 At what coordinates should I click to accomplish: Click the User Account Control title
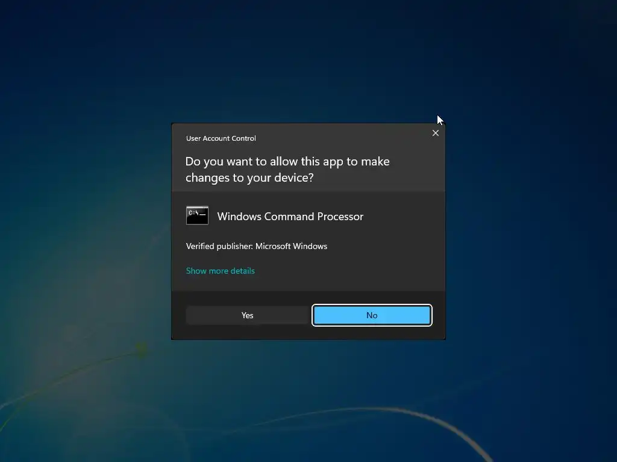coord(221,138)
